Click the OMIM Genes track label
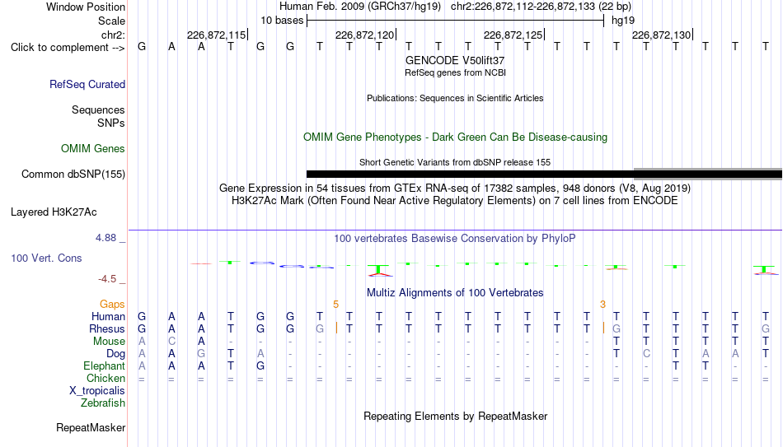Screen dimensions: 783x447 pyautogui.click(x=92, y=149)
